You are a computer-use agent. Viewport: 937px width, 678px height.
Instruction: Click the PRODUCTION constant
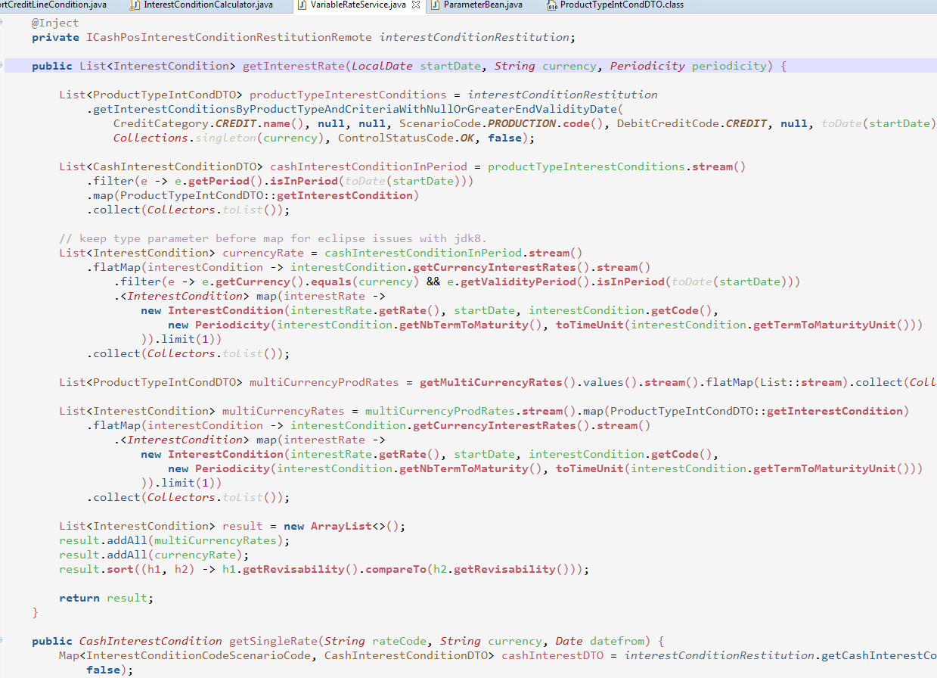click(x=522, y=123)
